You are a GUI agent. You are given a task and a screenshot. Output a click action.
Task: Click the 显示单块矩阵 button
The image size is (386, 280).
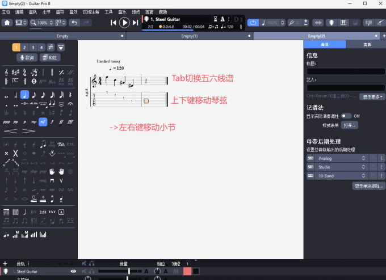[x=368, y=186]
